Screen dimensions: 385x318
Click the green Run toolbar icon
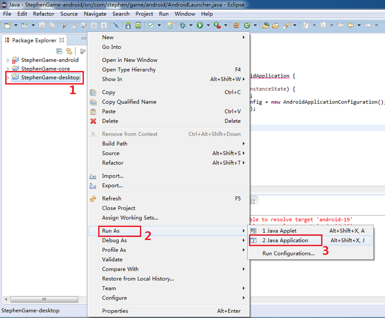point(200,26)
